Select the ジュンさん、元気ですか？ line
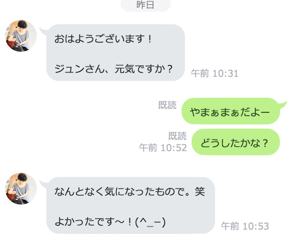The image size is (287, 248). coord(114,69)
